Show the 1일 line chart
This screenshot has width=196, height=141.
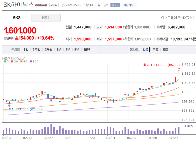pyautogui.click(x=26, y=50)
